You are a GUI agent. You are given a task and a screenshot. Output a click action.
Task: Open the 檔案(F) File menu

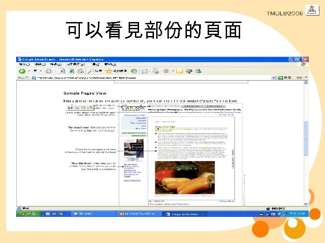[24, 64]
